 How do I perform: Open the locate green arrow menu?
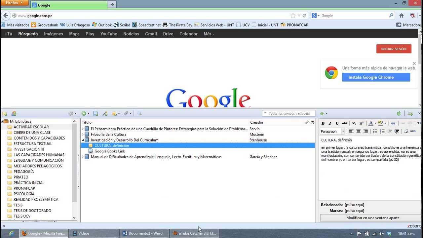(323, 113)
